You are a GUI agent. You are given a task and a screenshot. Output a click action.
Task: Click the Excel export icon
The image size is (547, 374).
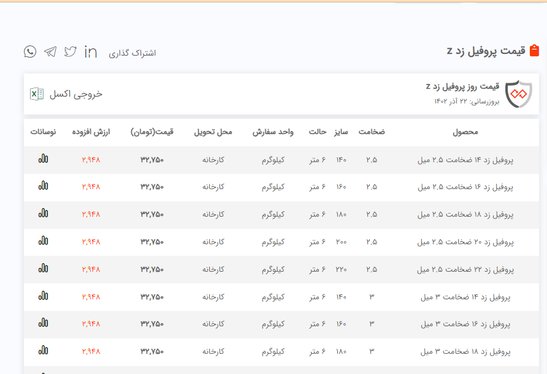pyautogui.click(x=37, y=94)
